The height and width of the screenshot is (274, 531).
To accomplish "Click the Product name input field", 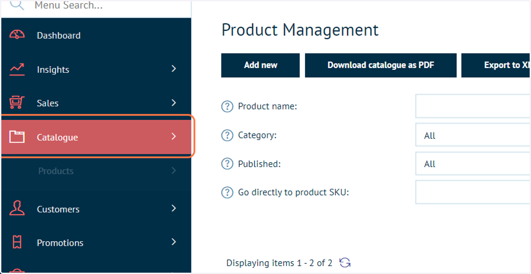I will pyautogui.click(x=473, y=106).
